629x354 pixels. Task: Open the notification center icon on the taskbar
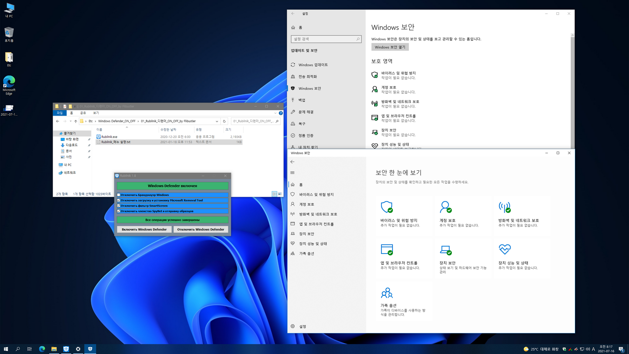621,349
